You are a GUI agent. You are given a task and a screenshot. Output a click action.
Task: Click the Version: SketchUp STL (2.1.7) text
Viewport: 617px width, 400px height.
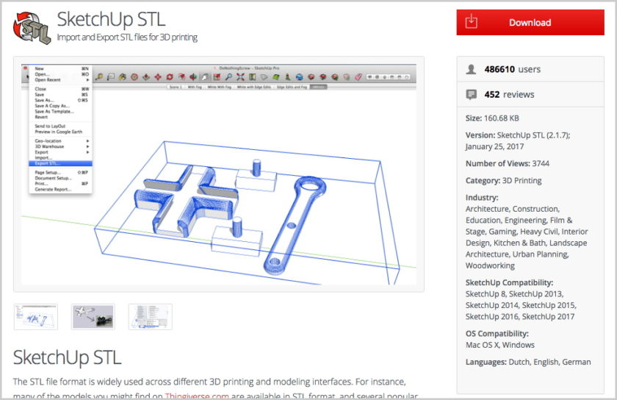pyautogui.click(x=518, y=135)
